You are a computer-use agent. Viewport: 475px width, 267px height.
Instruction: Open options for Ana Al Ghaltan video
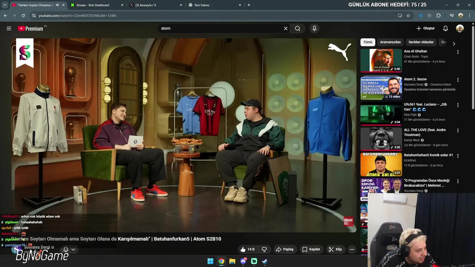click(x=458, y=52)
